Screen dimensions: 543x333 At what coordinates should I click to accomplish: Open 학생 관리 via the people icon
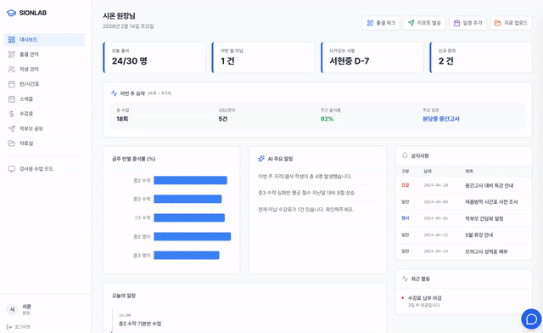tap(12, 70)
